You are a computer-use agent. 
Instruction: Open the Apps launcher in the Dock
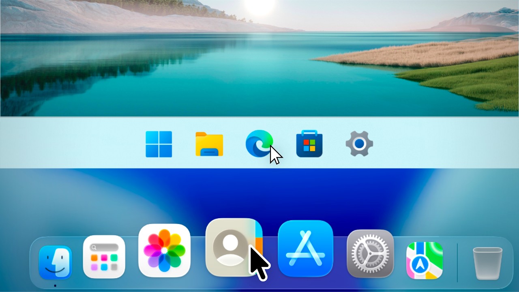pyautogui.click(x=104, y=256)
